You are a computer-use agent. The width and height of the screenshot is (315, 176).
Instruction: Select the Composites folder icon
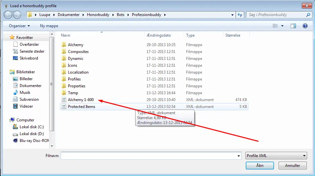point(64,51)
